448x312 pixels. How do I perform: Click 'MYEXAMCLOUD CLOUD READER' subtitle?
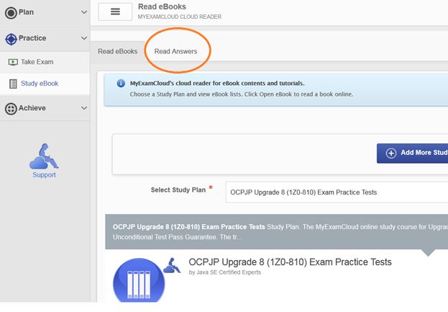[x=180, y=17]
